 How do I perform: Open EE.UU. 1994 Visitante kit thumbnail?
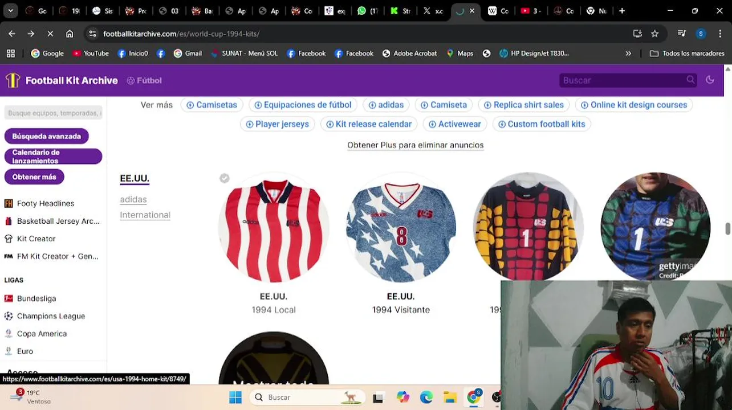pyautogui.click(x=401, y=228)
